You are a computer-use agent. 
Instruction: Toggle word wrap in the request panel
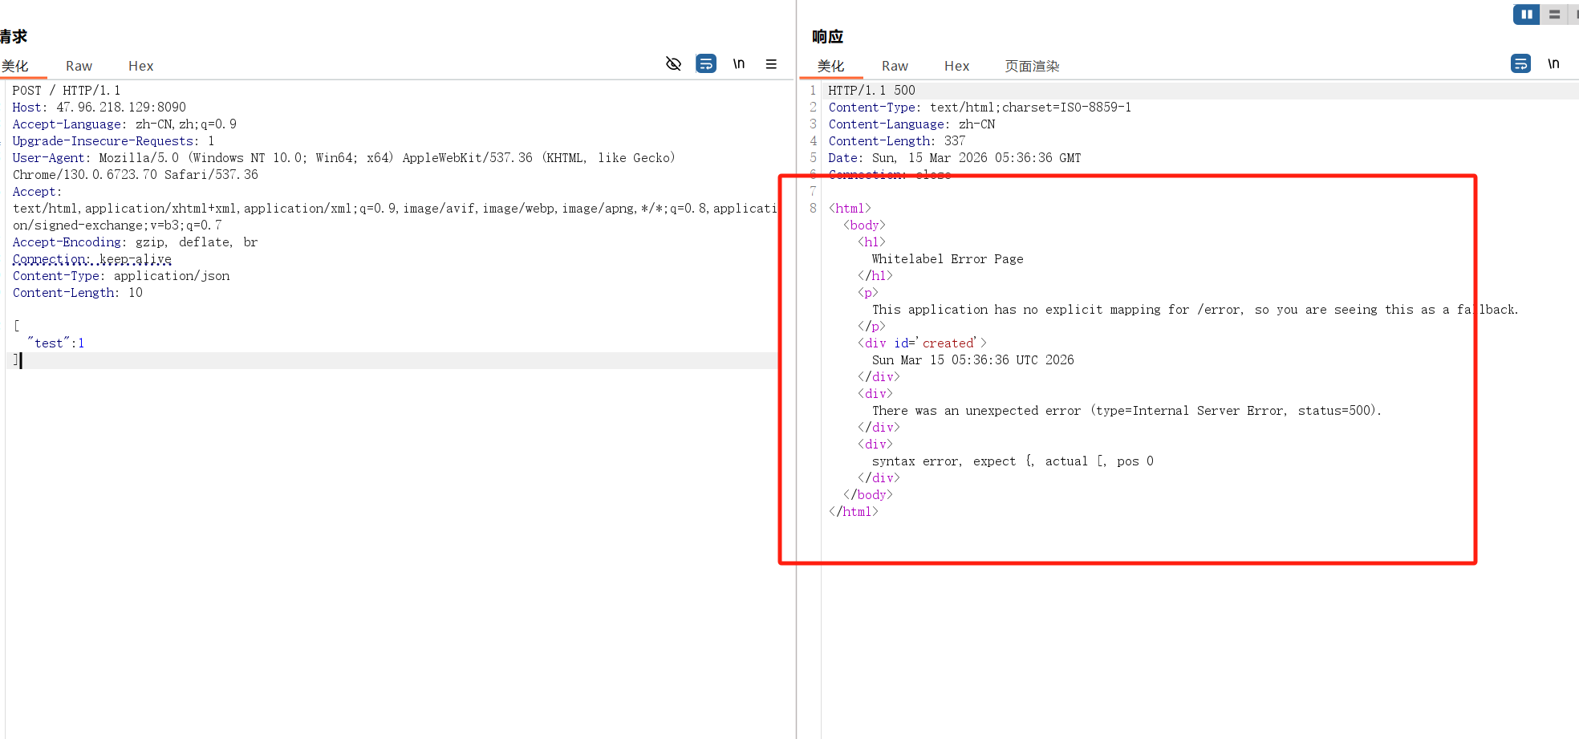706,64
